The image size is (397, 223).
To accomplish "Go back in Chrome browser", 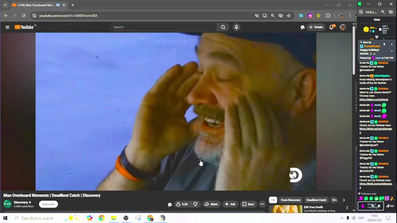I will 6,15.
